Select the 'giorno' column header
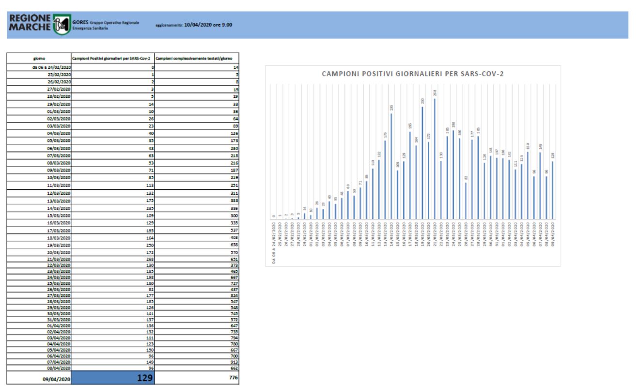 click(x=39, y=59)
